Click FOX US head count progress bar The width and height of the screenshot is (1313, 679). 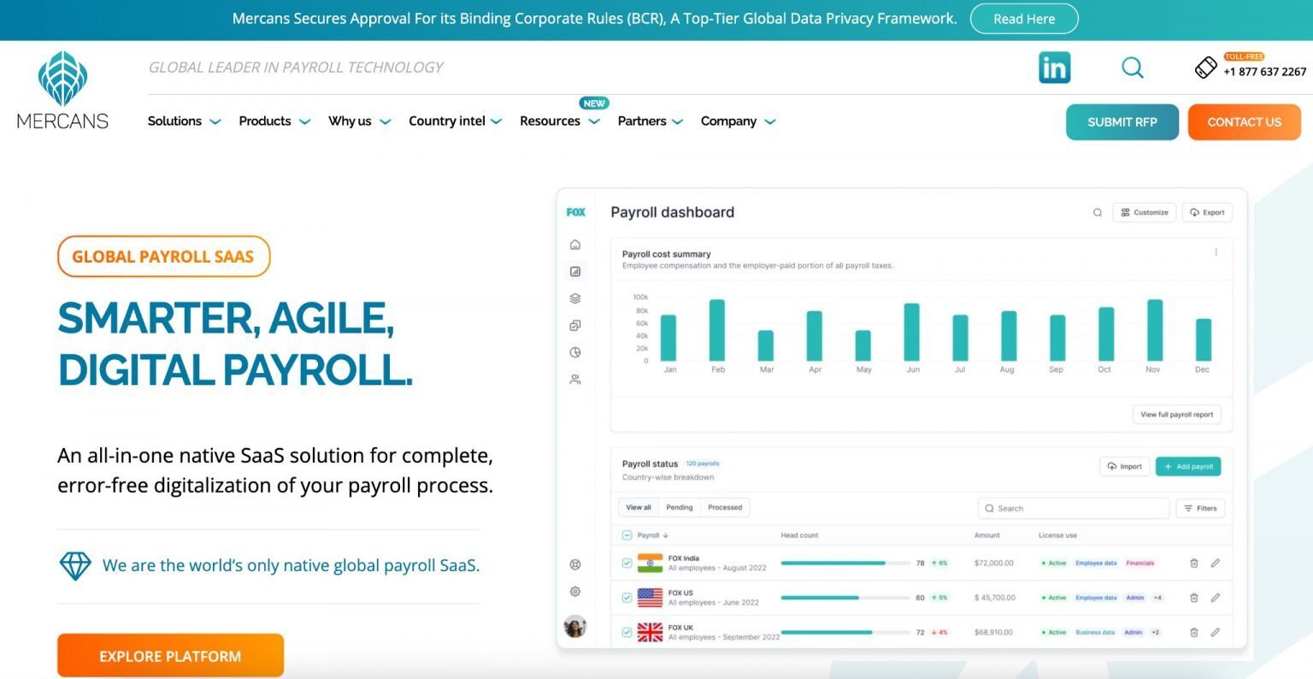(x=845, y=598)
